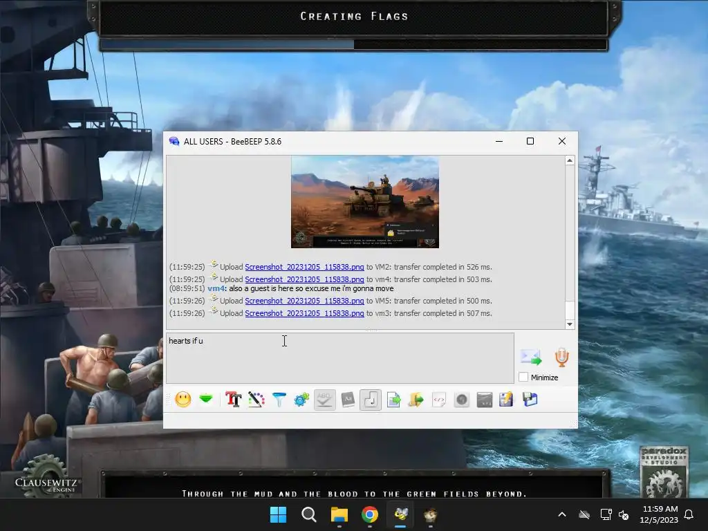
Task: Click send folder icon with green arrow
Action: 416,400
